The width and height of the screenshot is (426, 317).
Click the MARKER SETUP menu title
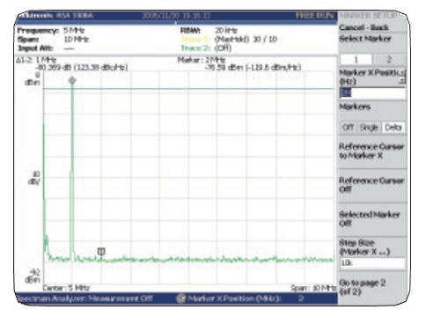[x=368, y=15]
